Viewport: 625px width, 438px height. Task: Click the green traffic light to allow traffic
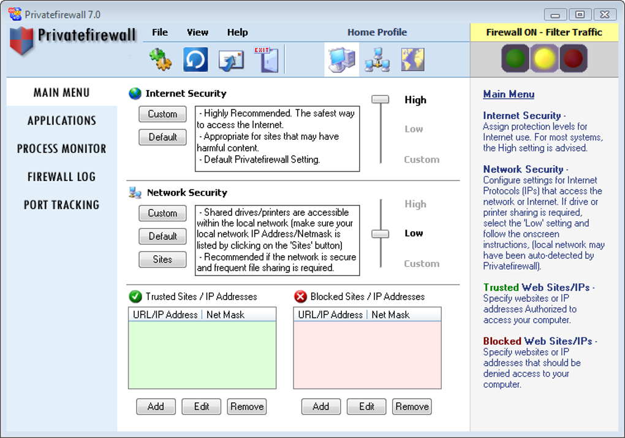pos(515,58)
